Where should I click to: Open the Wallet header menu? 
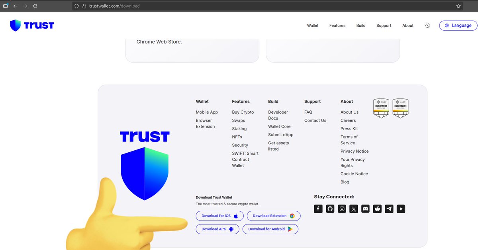pos(313,26)
